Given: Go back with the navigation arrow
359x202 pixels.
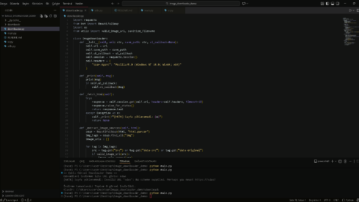Looking at the screenshot, I should pyautogui.click(x=113, y=4).
